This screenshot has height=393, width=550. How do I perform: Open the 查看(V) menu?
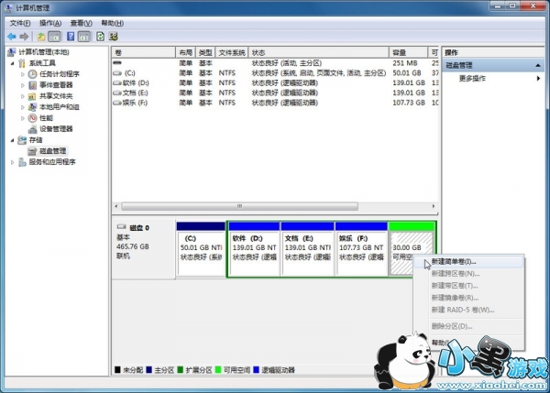[82, 23]
